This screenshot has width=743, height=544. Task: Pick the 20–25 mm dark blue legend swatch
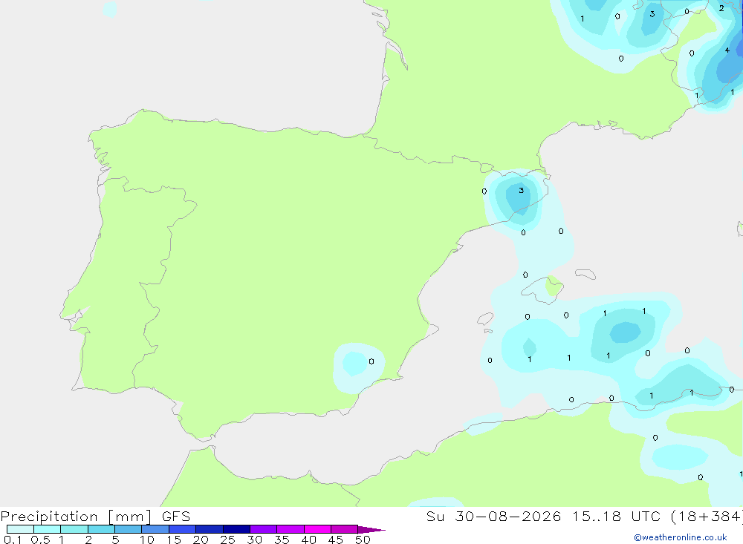[x=210, y=529]
